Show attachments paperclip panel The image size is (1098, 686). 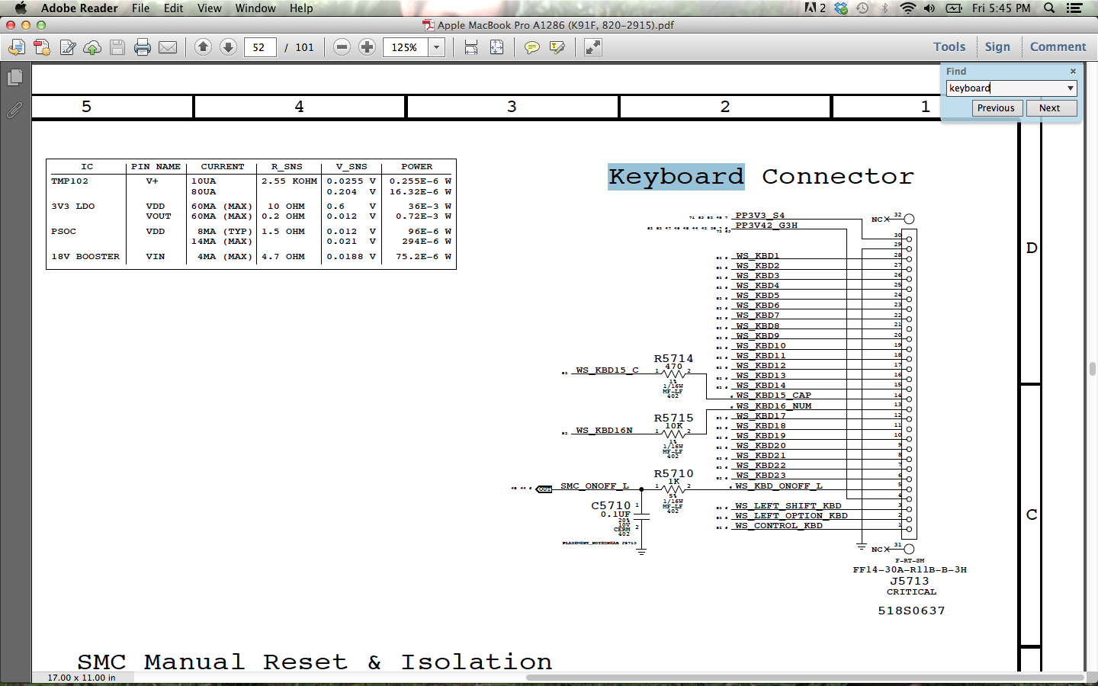point(15,111)
